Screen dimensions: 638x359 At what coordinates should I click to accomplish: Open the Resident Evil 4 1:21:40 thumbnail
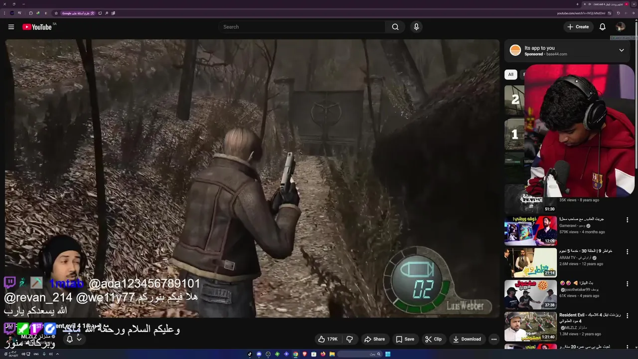530,326
